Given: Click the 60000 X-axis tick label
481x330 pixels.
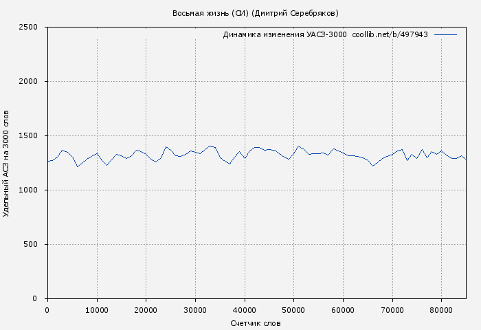Looking at the screenshot, I should point(343,311).
